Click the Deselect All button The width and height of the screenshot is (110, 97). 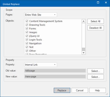(96, 28)
